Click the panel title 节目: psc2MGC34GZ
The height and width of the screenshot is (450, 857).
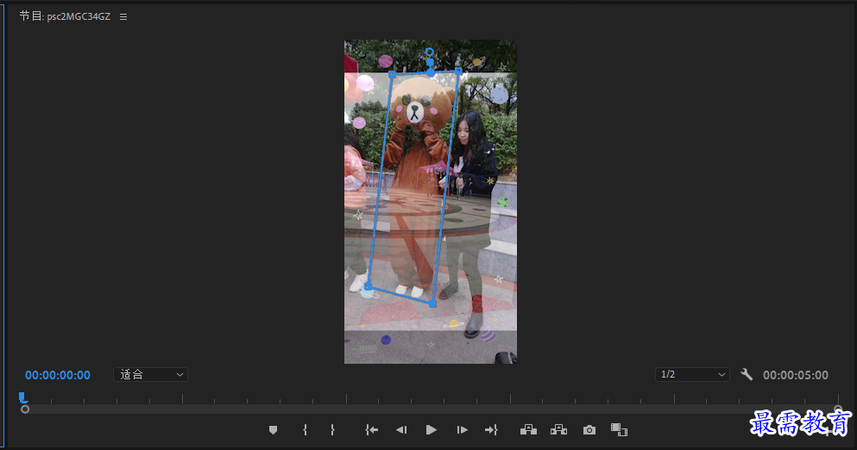click(65, 16)
